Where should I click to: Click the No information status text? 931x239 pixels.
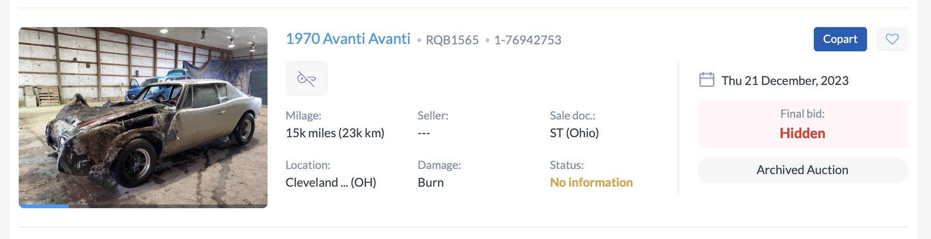click(591, 183)
